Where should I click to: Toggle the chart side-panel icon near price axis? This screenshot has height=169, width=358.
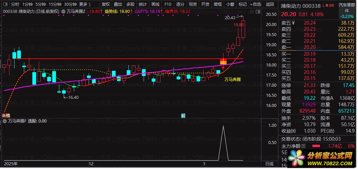click(258, 12)
